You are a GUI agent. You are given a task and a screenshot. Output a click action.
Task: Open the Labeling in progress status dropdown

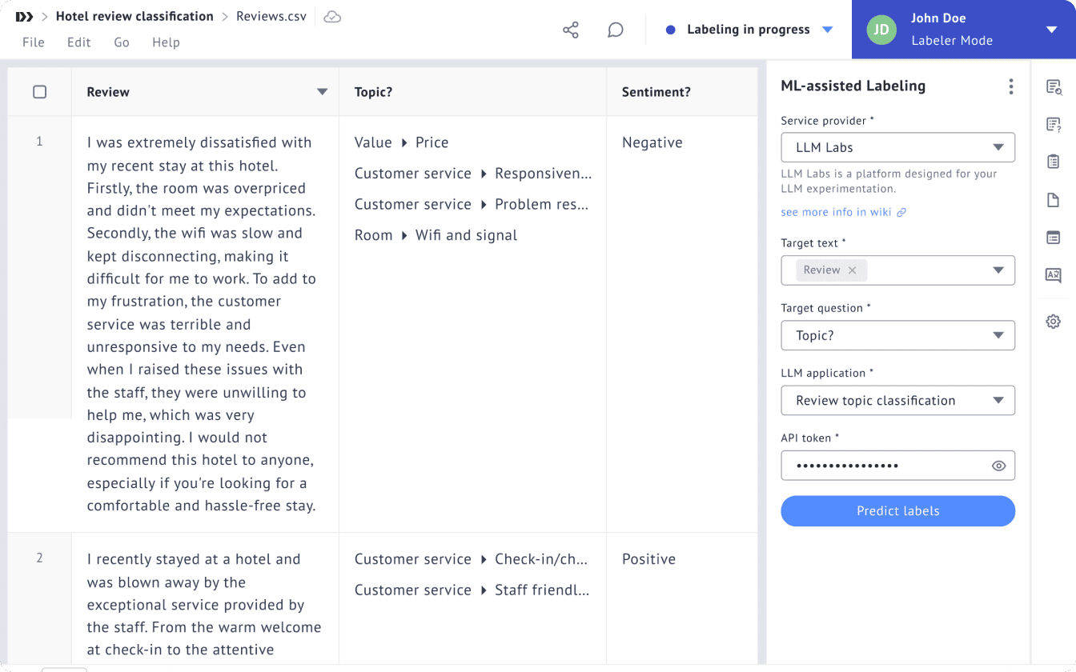[828, 30]
